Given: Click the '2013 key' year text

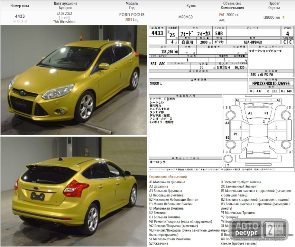Looking at the screenshot, I should pos(132,20).
